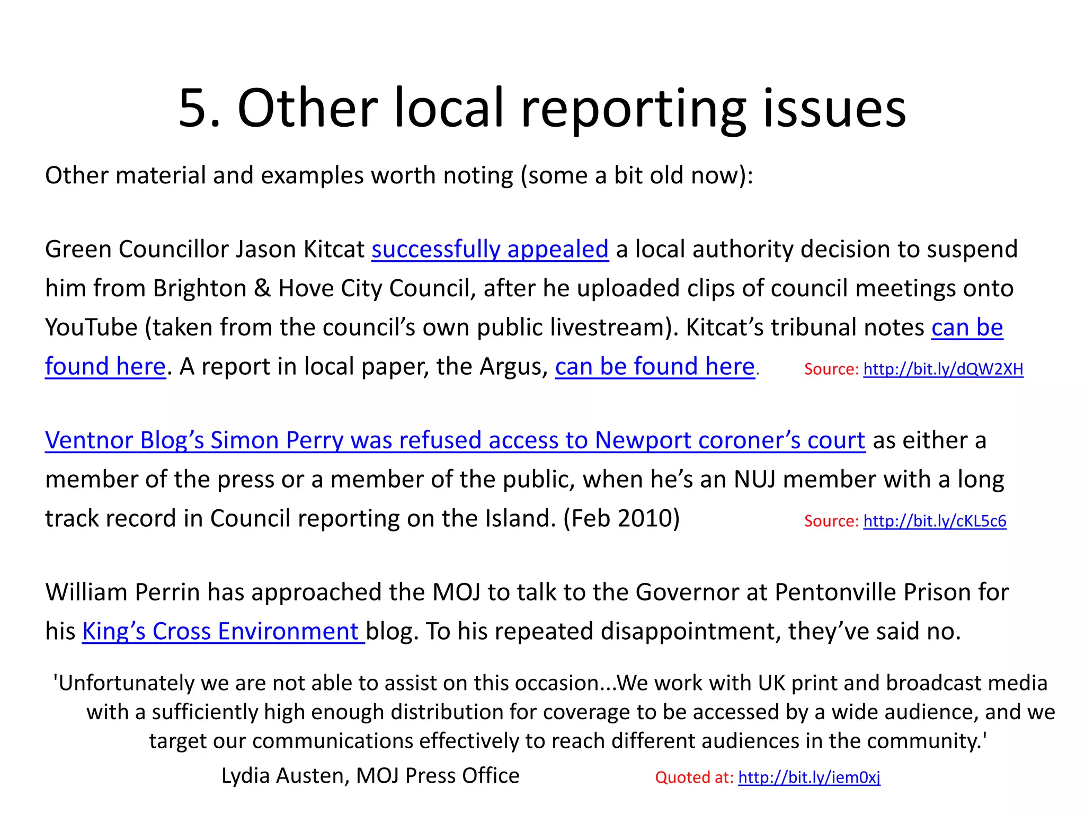Click the 'found here' link starting the line

(x=105, y=367)
